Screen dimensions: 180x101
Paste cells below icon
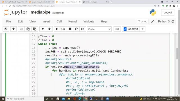[x=35, y=29]
